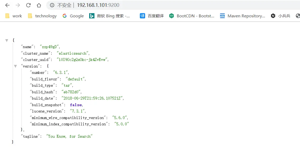Click the "tagline" key
This screenshot has height=149, width=300.
(x=30, y=136)
